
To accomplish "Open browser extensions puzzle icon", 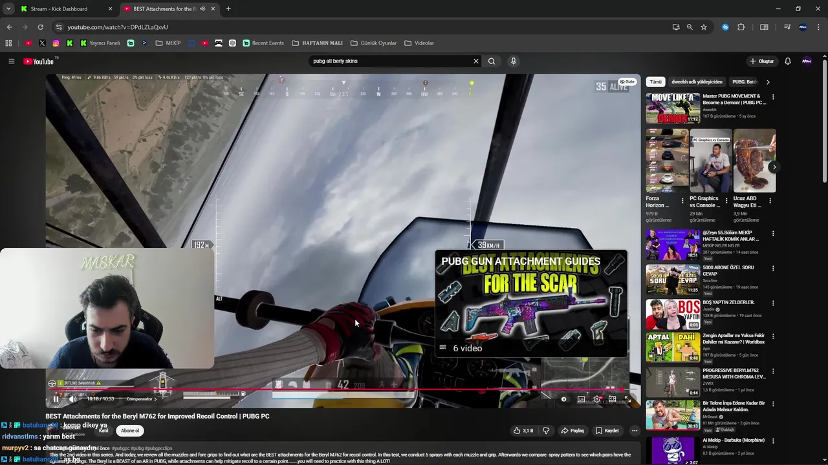I will (741, 27).
